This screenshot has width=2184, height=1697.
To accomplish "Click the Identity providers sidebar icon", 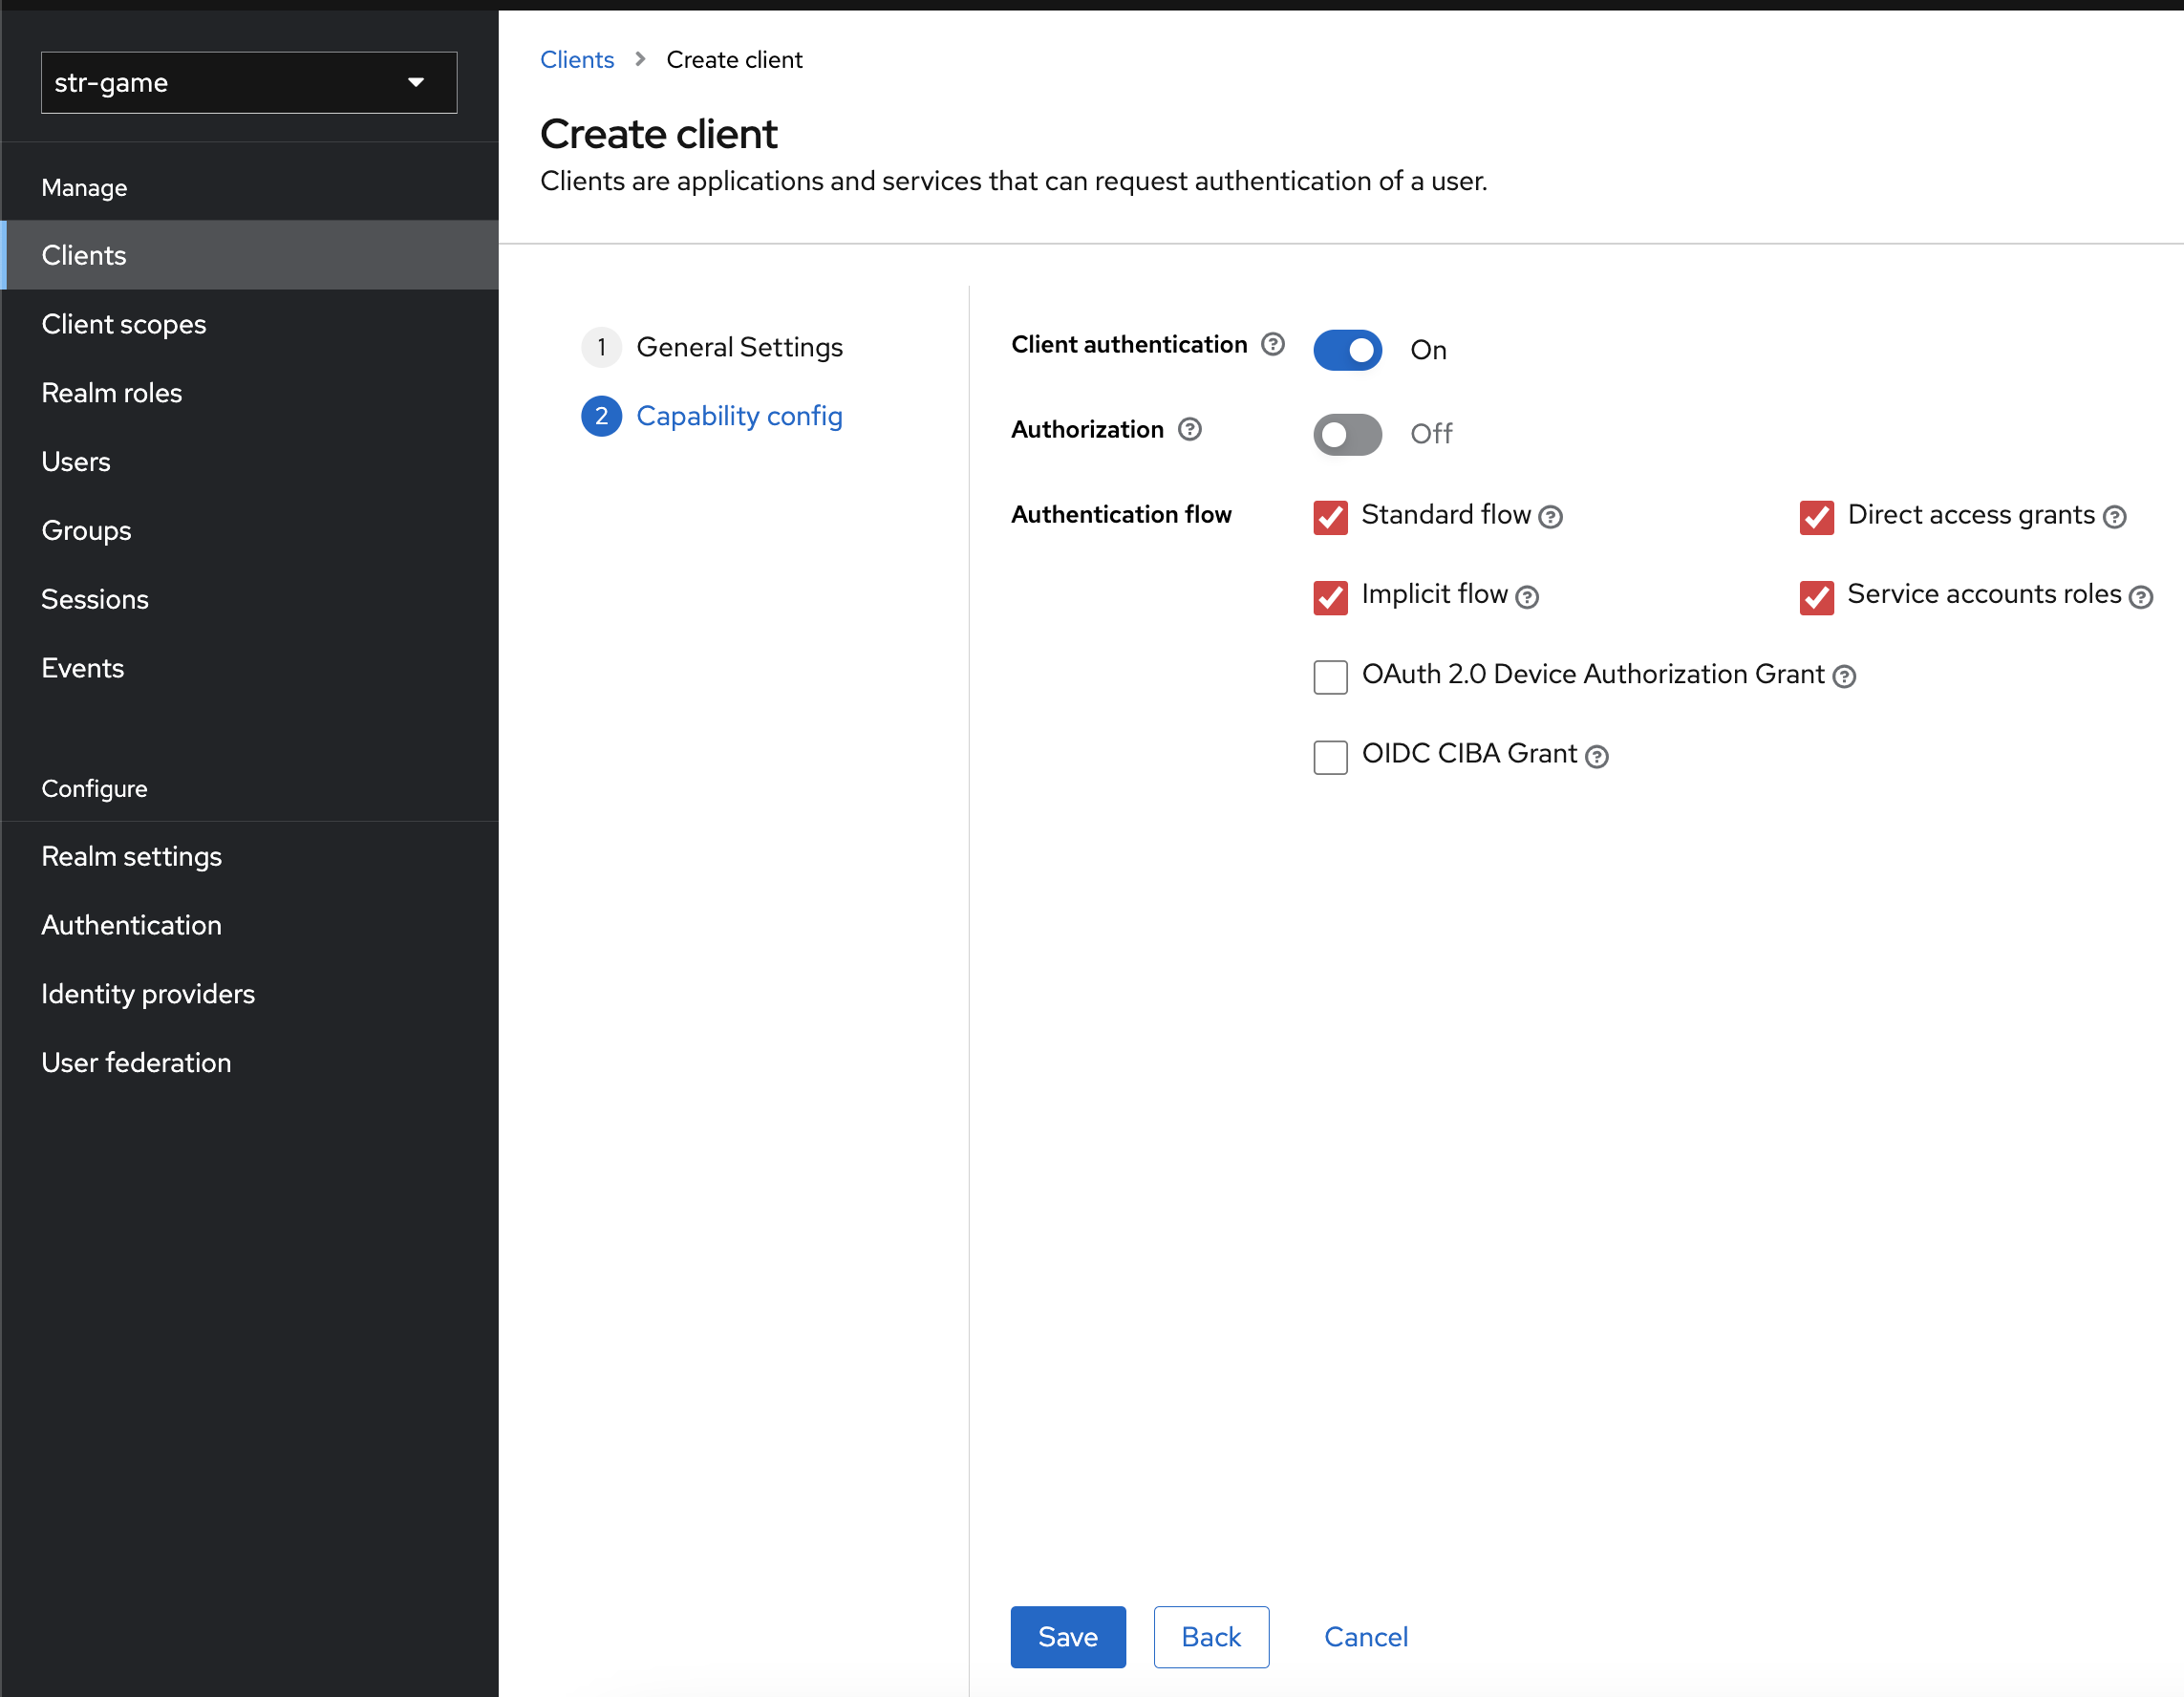I will [149, 993].
